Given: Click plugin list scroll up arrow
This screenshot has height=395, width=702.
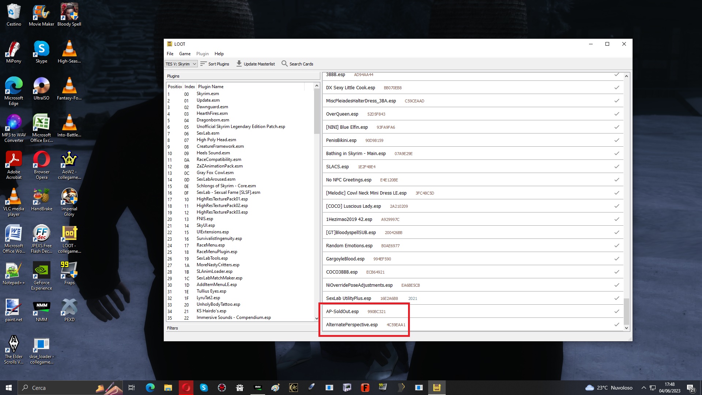Looking at the screenshot, I should click(x=317, y=86).
